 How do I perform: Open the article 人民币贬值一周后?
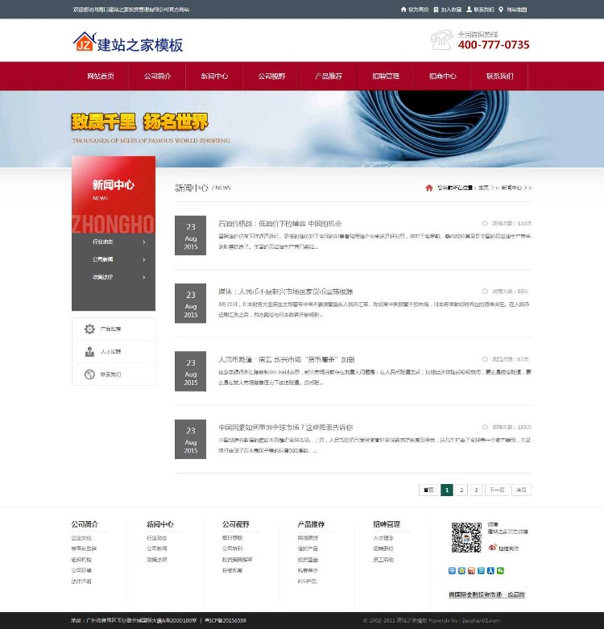(x=287, y=359)
